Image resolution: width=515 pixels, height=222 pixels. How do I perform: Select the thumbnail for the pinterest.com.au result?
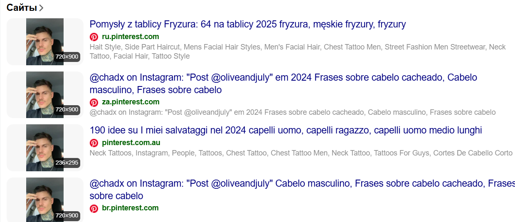point(45,148)
